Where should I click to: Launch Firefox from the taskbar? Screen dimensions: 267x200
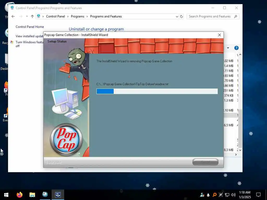pyautogui.click(x=19, y=195)
